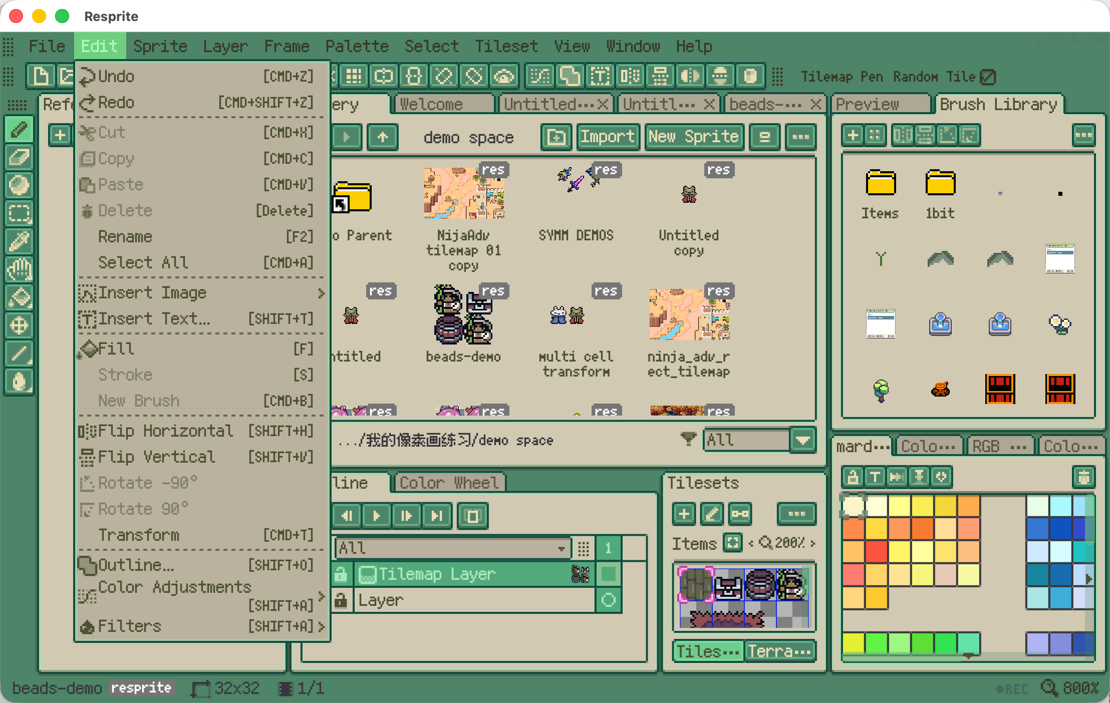Screen dimensions: 1110x703
Task: Open Brush Library more options menu
Action: pyautogui.click(x=1083, y=135)
